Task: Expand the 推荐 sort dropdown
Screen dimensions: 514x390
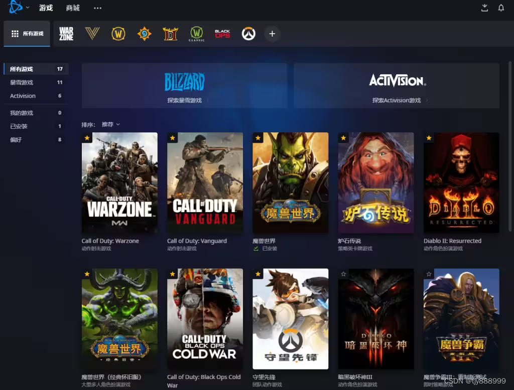Action: [x=111, y=124]
